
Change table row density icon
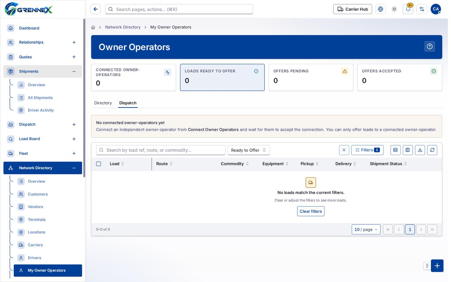coord(395,150)
